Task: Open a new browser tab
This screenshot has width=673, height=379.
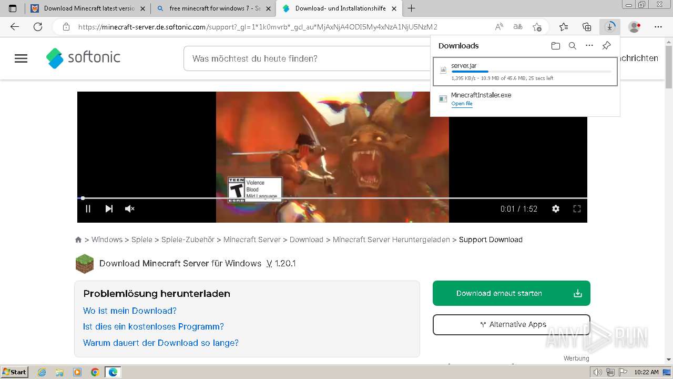Action: (x=412, y=8)
